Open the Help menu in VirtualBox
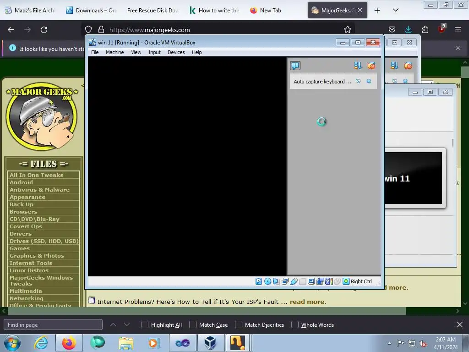 tap(196, 52)
